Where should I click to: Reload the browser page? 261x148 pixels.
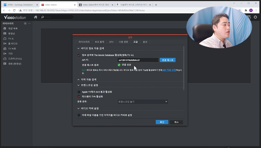[14, 10]
